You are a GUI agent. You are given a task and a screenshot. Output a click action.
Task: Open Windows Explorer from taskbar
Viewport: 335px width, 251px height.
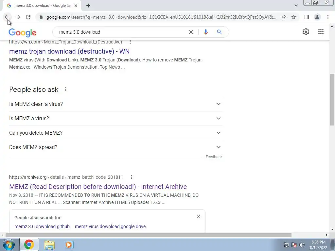click(49, 244)
